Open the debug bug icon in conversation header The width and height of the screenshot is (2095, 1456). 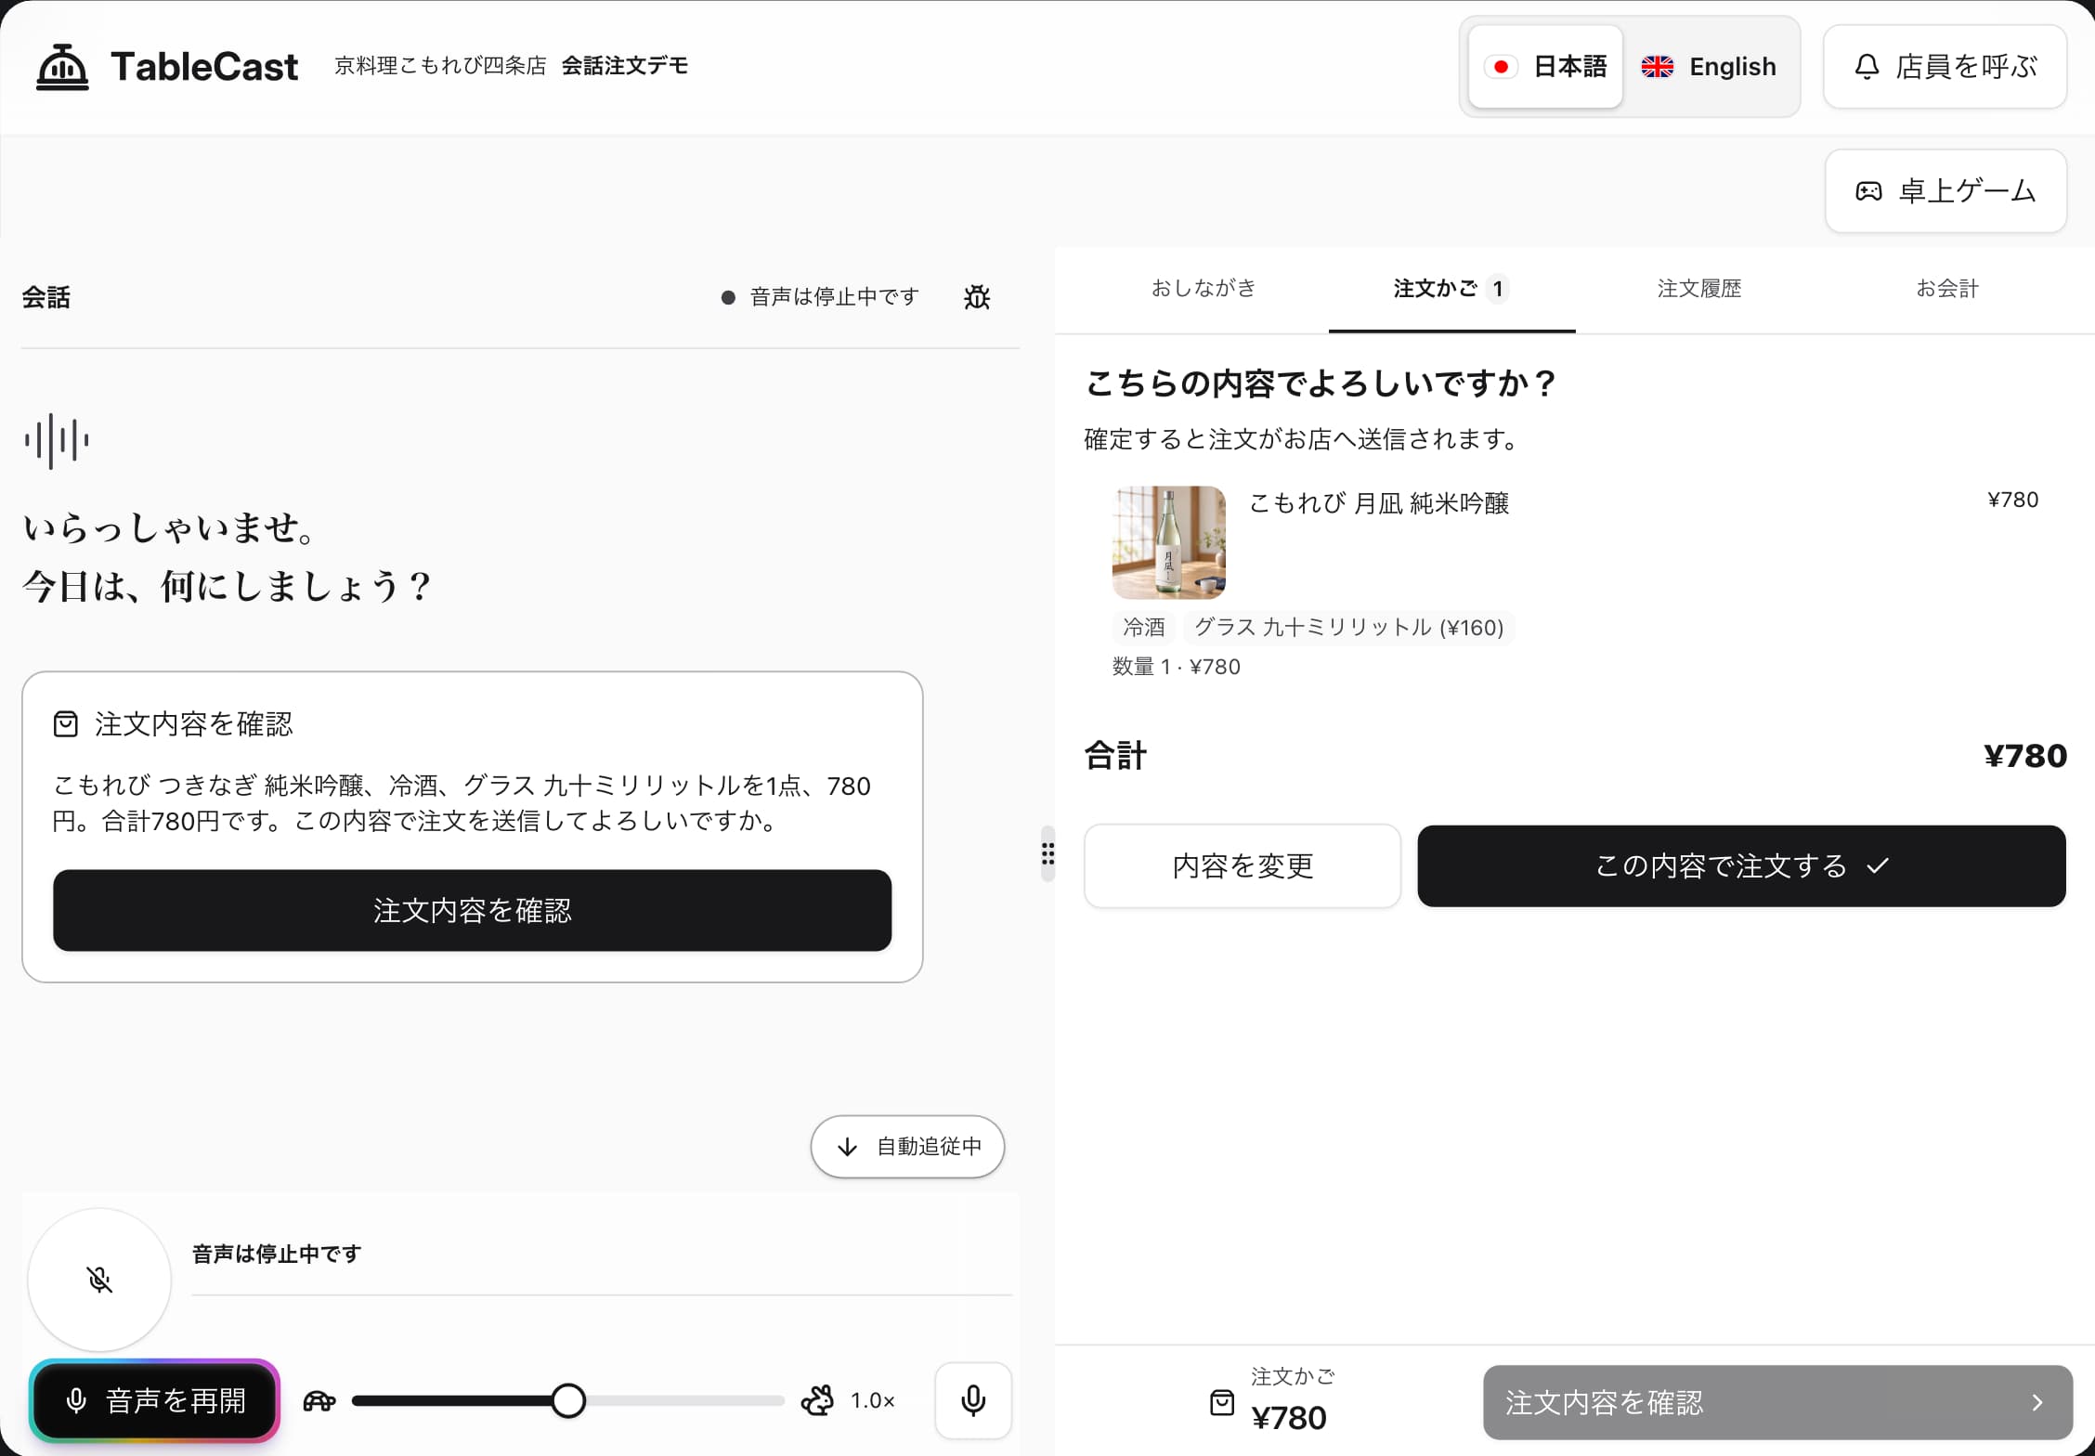click(977, 297)
